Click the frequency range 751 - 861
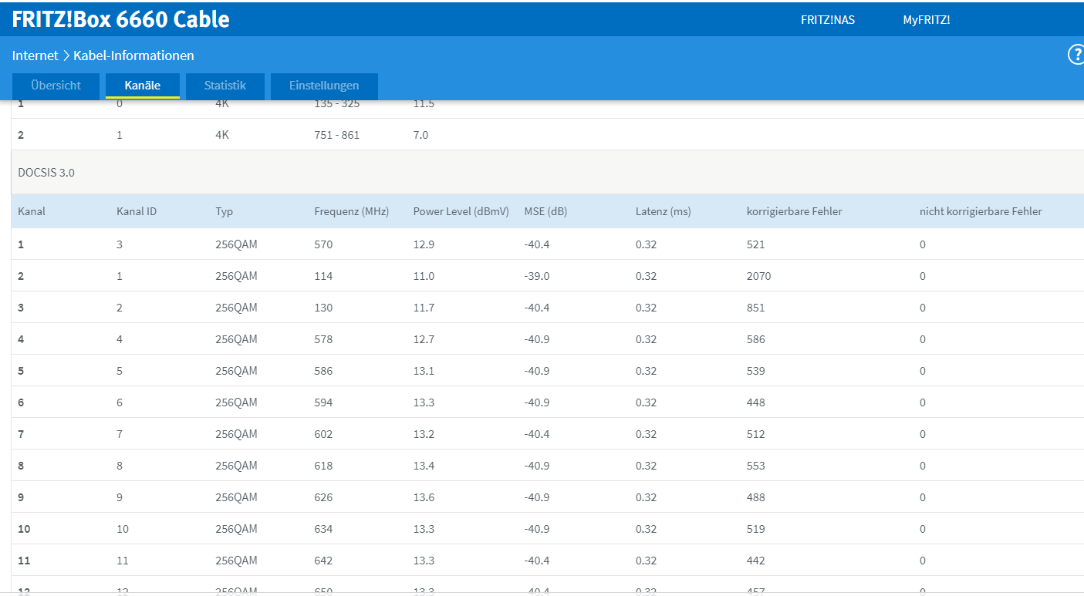 (x=337, y=135)
